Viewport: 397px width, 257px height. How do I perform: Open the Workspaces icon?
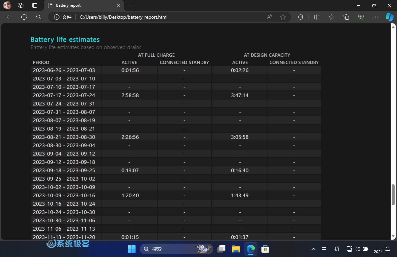pos(21,5)
